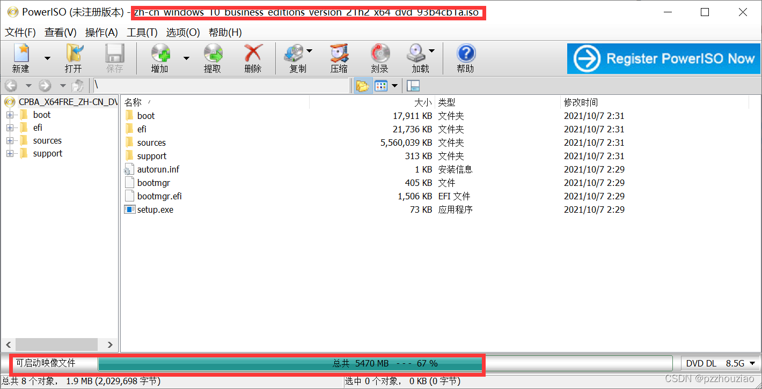
Task: Click the Register PowerISO Now banner
Action: 664,58
